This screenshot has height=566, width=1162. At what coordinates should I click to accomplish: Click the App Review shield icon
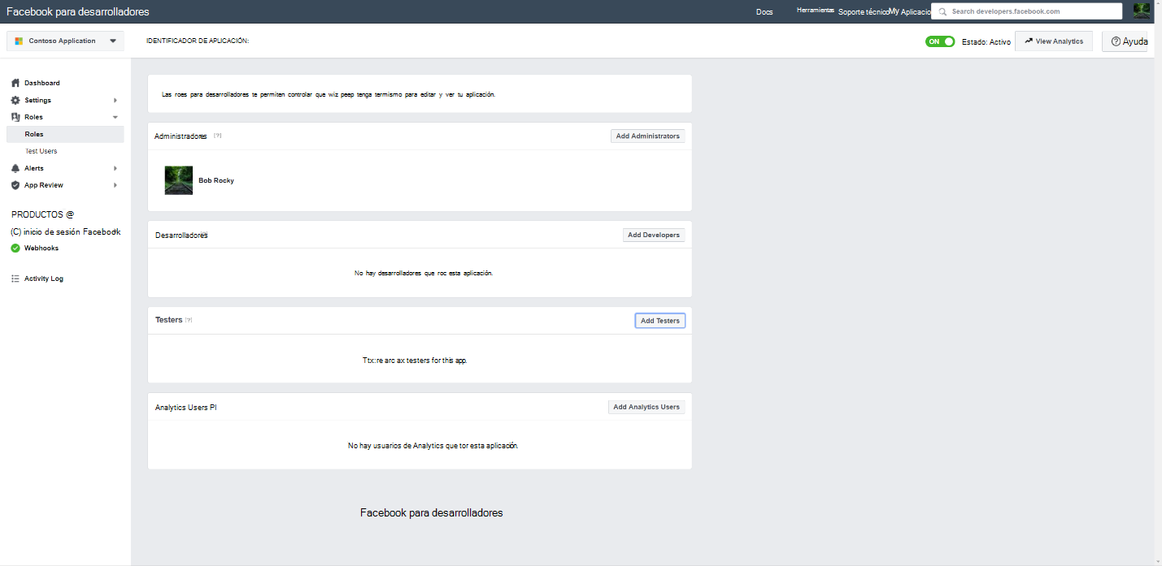click(x=15, y=185)
